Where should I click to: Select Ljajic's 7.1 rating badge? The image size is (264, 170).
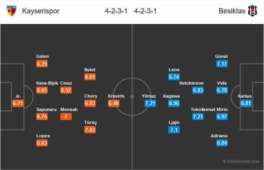(x=174, y=129)
